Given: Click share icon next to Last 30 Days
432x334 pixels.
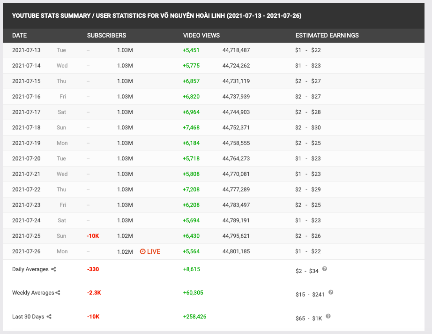Looking at the screenshot, I should click(x=49, y=317).
